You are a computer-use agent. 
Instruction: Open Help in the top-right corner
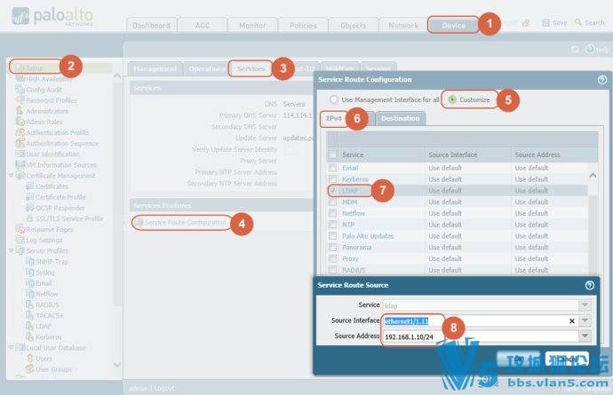(x=597, y=49)
